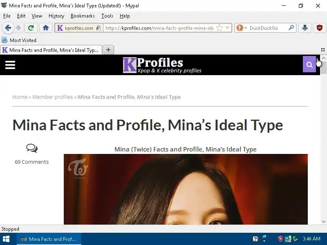Open the Edit menu

click(21, 16)
